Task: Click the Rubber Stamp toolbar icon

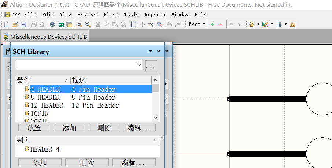Action: pos(123,25)
